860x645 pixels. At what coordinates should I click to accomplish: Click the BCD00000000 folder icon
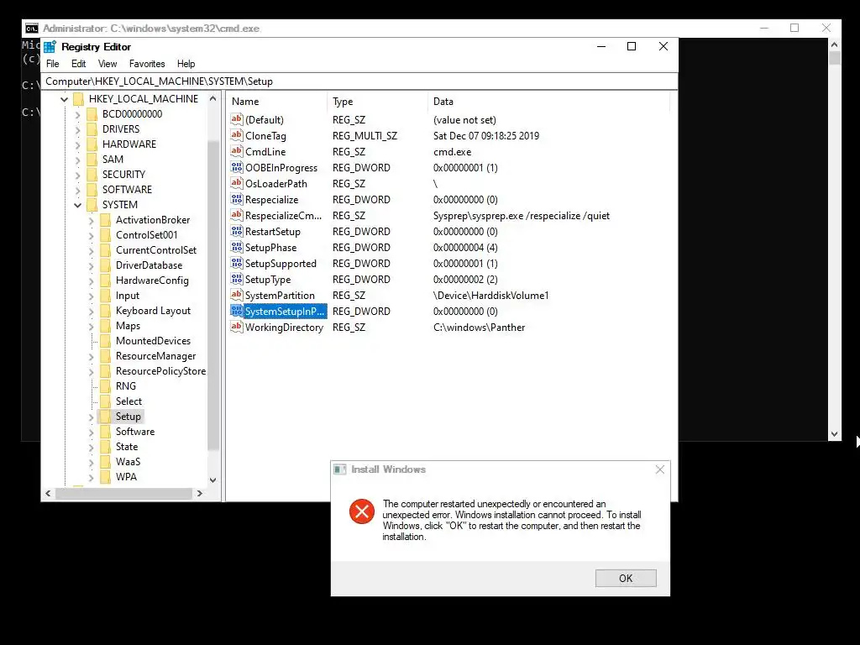coord(92,114)
